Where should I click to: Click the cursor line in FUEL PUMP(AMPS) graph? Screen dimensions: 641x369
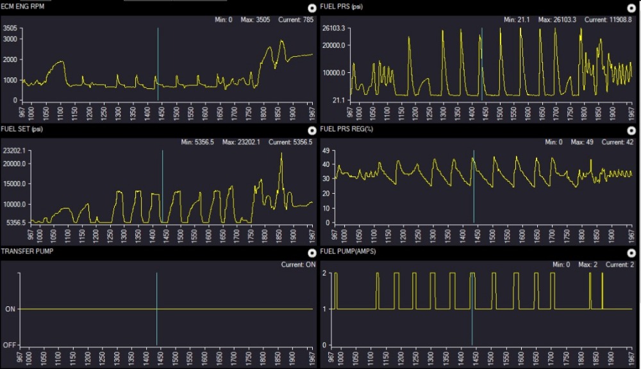point(472,309)
